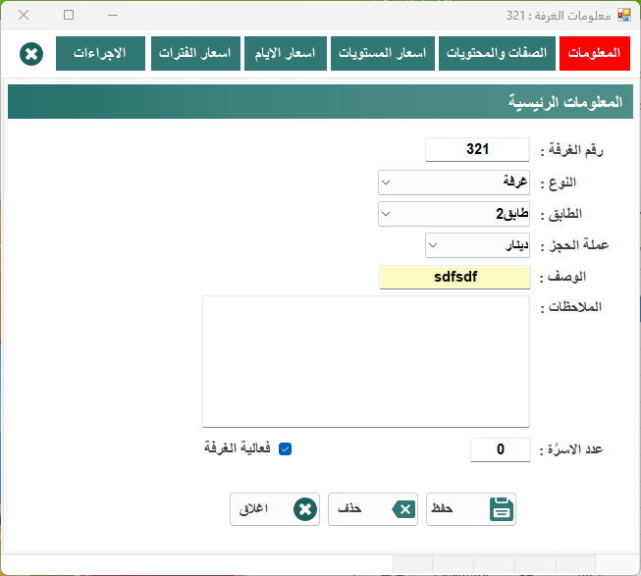The image size is (641, 576).
Task: Click the حفظ save button
Action: point(471,509)
